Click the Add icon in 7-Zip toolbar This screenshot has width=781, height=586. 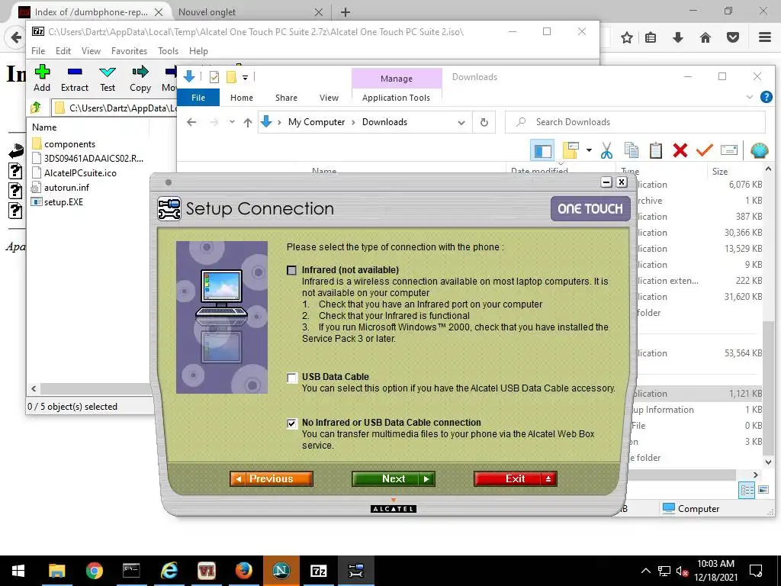pyautogui.click(x=42, y=72)
